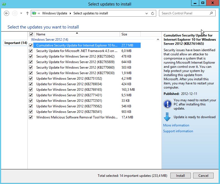Uncheck Update KB2771431 checkbox

coord(31,95)
